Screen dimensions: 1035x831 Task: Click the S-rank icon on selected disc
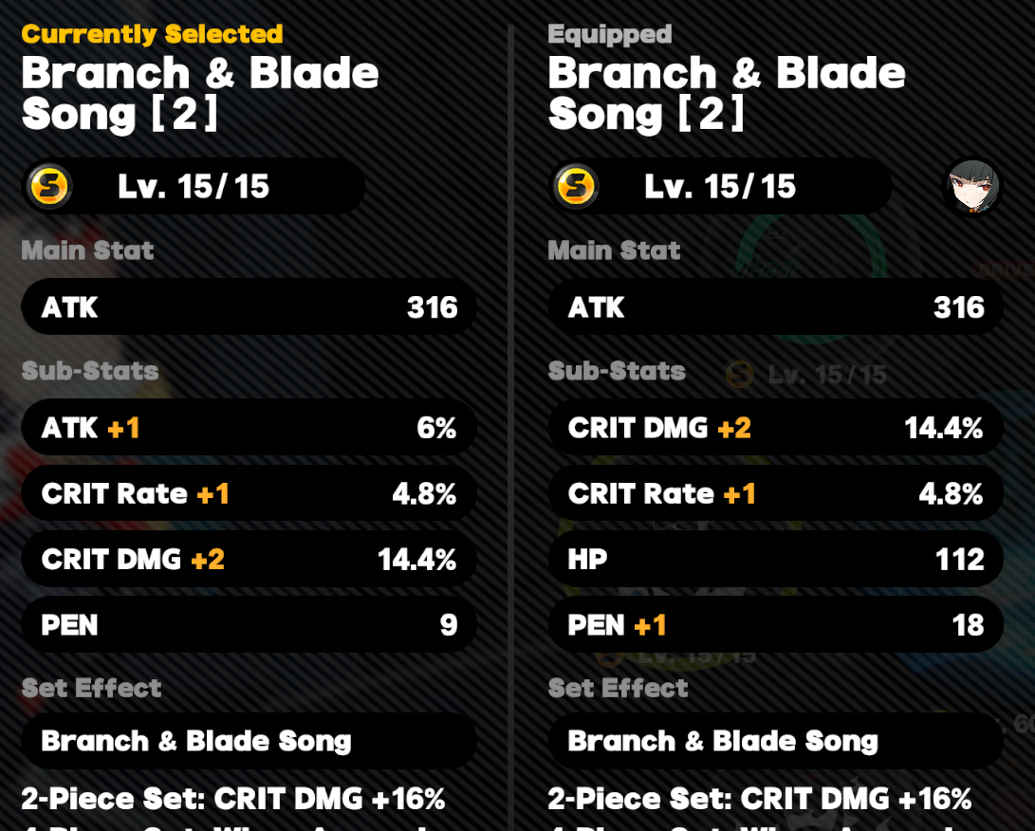[x=50, y=186]
